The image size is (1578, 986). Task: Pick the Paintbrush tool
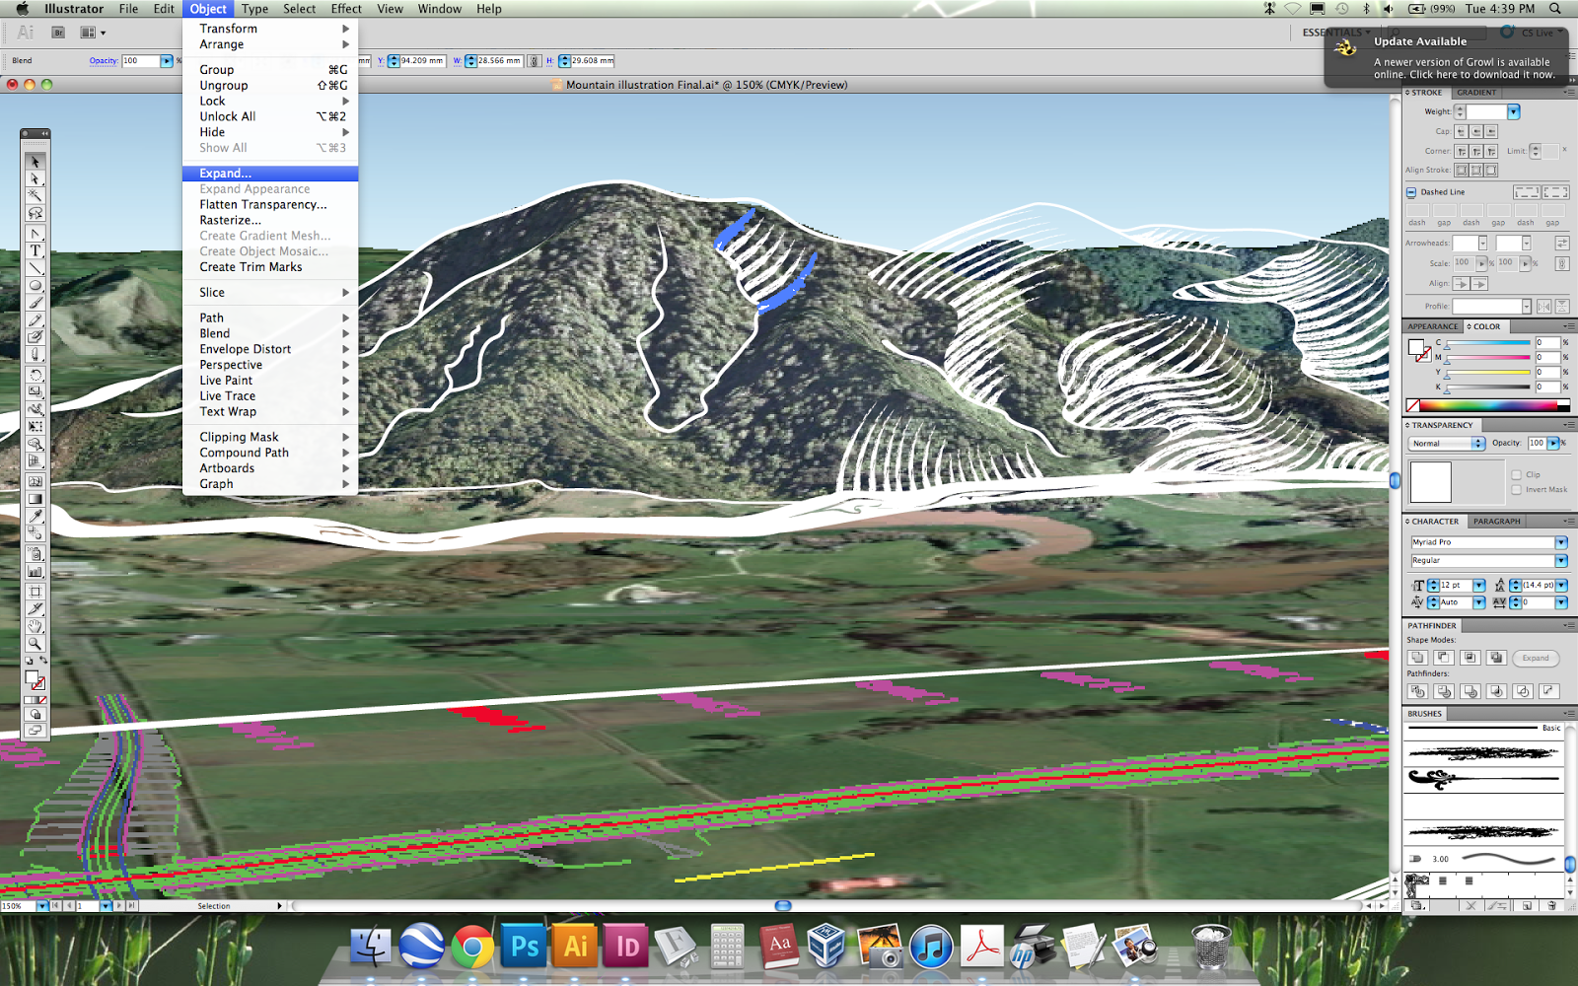[36, 303]
